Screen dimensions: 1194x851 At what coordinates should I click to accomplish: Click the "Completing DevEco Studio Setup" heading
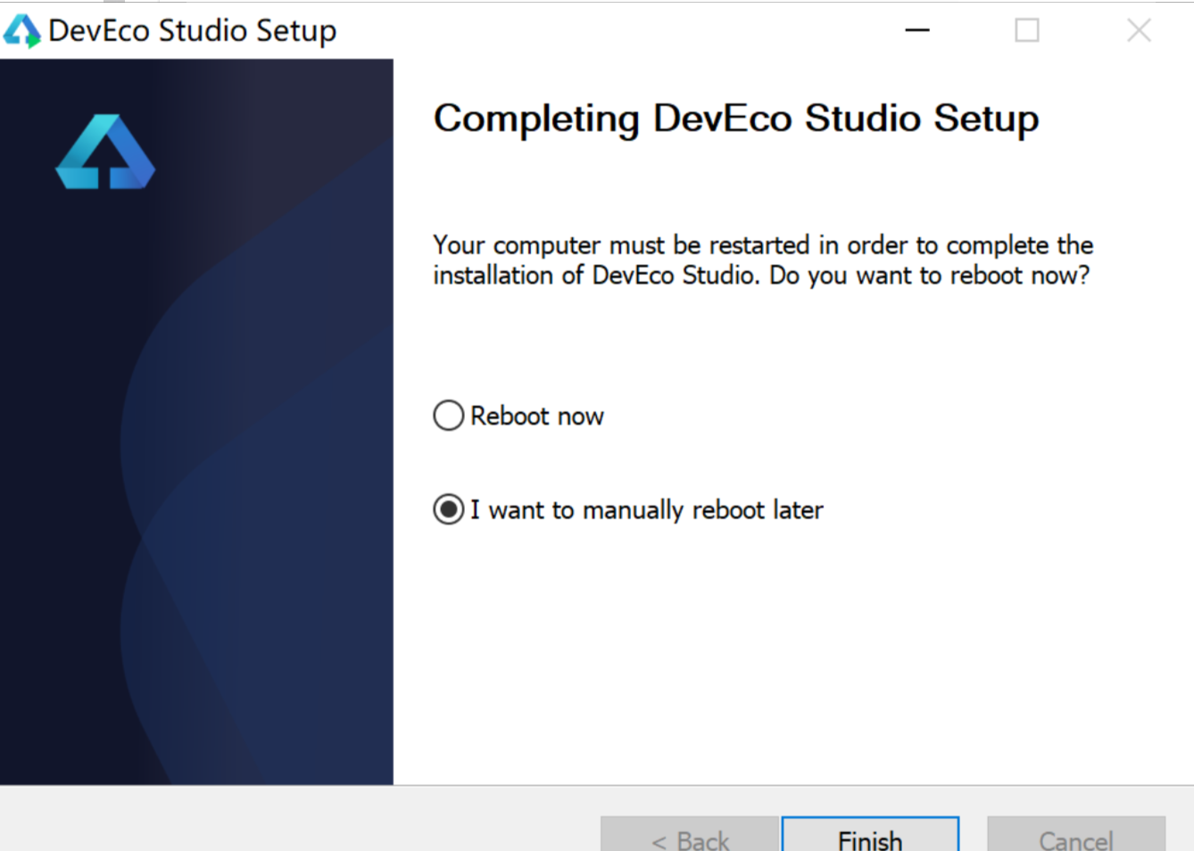pos(736,119)
